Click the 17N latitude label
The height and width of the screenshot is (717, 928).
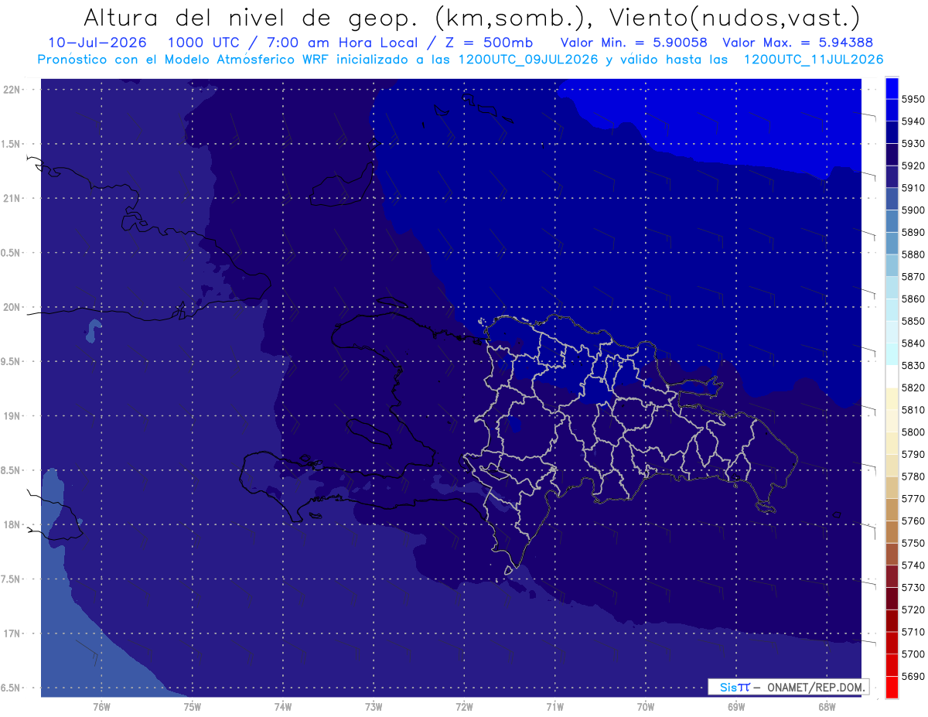[11, 633]
